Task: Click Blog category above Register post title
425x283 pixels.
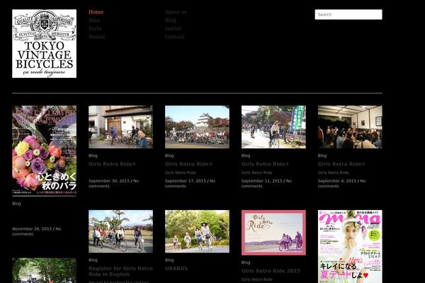Action: (x=93, y=260)
